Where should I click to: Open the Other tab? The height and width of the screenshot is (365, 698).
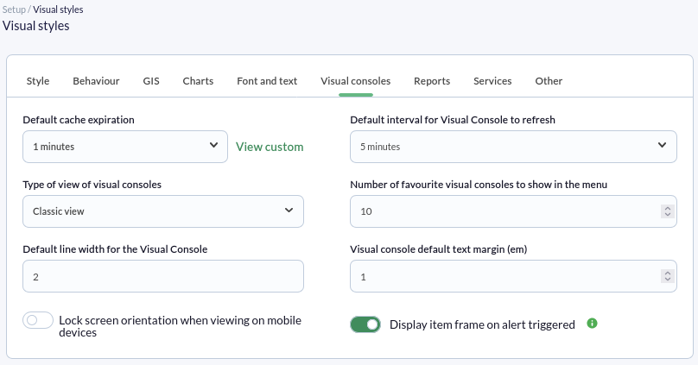coord(549,81)
